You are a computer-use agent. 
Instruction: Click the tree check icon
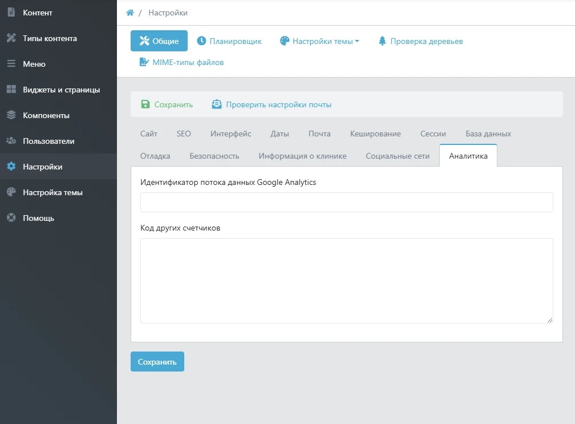pos(382,41)
